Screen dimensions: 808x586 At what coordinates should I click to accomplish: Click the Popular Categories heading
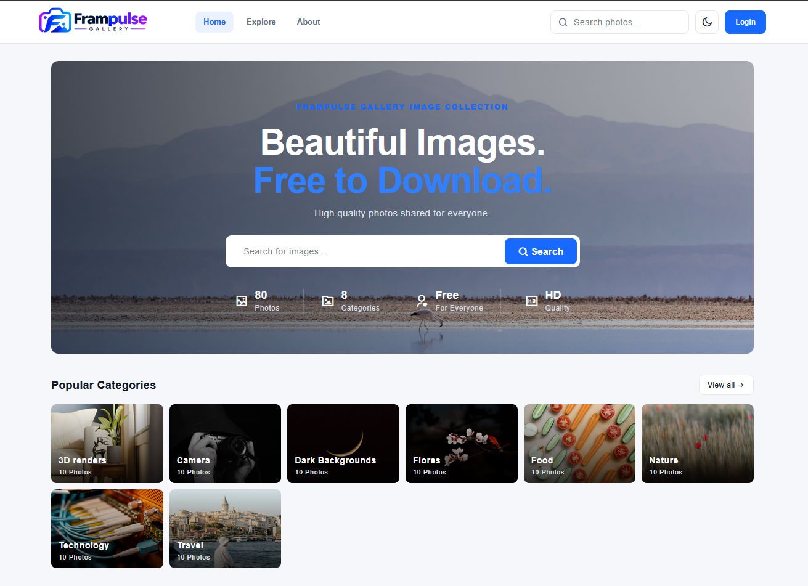[x=104, y=385]
